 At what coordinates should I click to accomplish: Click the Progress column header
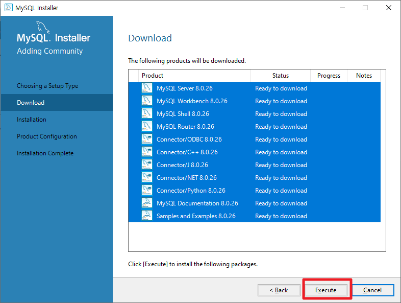pyautogui.click(x=329, y=76)
